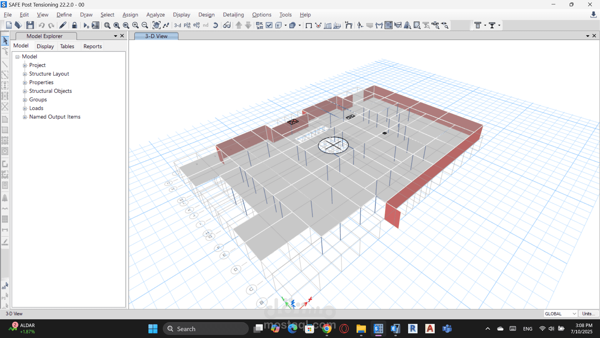Click the restore full view zoom icon
This screenshot has height=338, width=600.
pos(117,25)
